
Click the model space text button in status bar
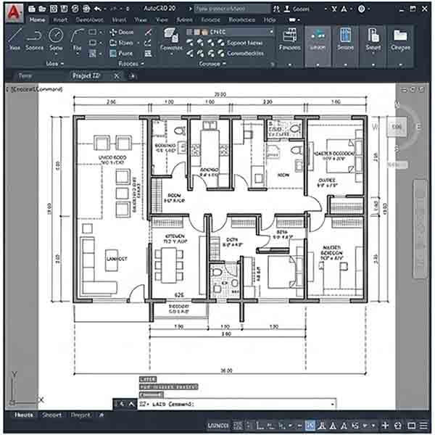pos(218,426)
